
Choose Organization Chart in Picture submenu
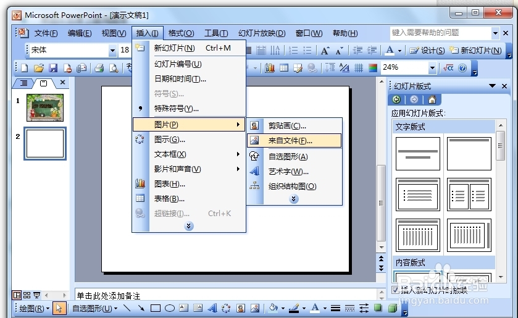click(x=294, y=186)
